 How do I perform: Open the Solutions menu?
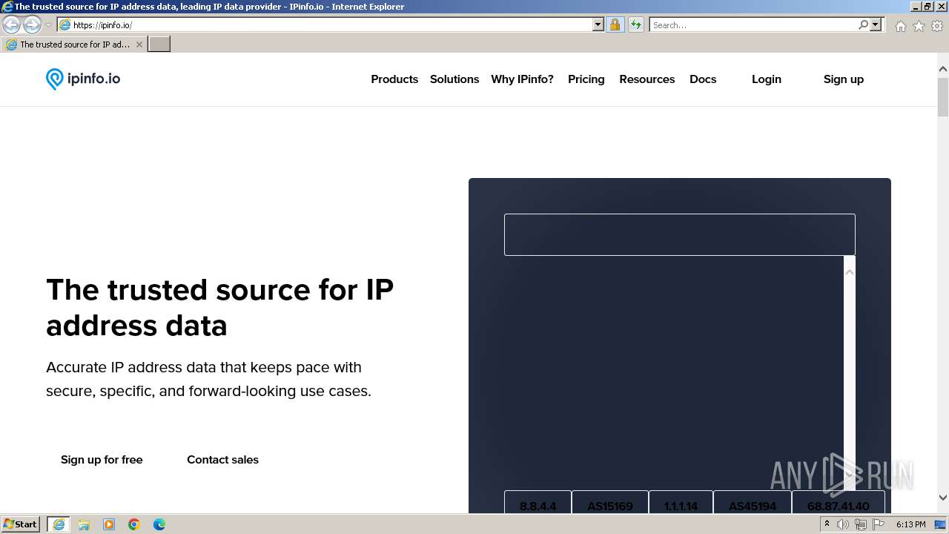(x=454, y=79)
